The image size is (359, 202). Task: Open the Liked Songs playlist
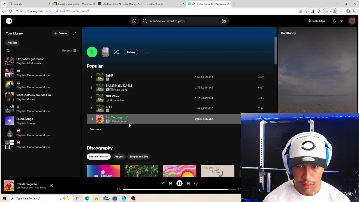click(41, 121)
